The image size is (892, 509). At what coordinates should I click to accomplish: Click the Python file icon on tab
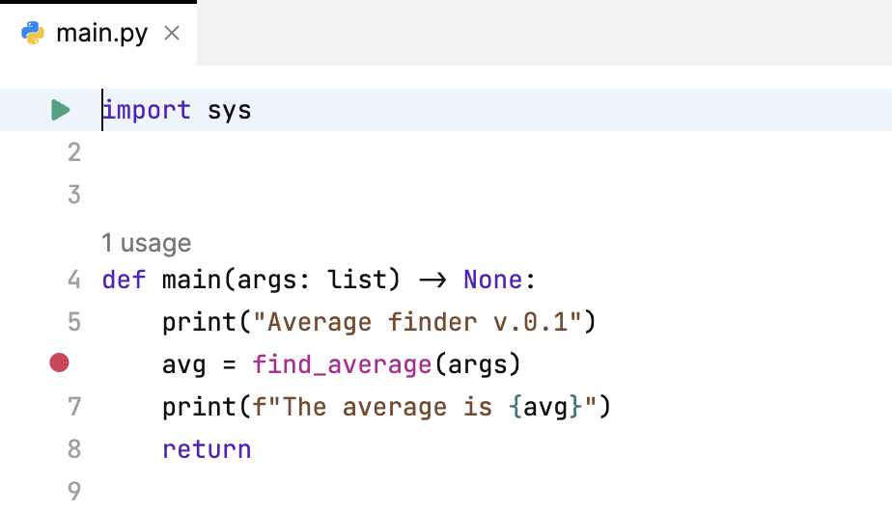point(33,34)
